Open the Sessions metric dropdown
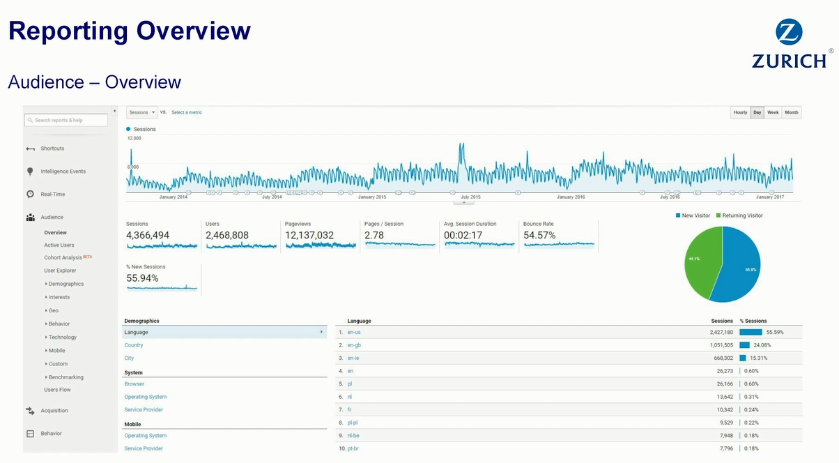The width and height of the screenshot is (839, 463). coord(142,112)
